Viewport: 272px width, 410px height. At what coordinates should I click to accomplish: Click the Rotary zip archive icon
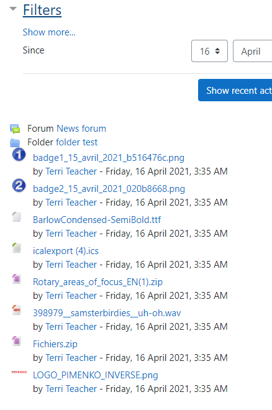(x=17, y=279)
